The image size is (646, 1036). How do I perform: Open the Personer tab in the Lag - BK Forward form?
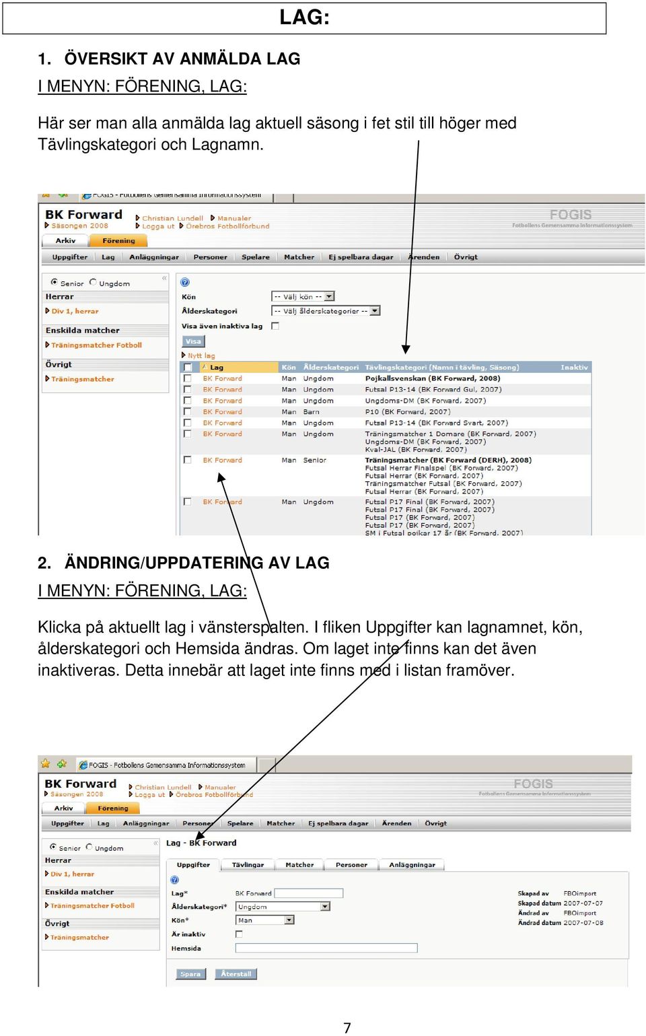351,864
